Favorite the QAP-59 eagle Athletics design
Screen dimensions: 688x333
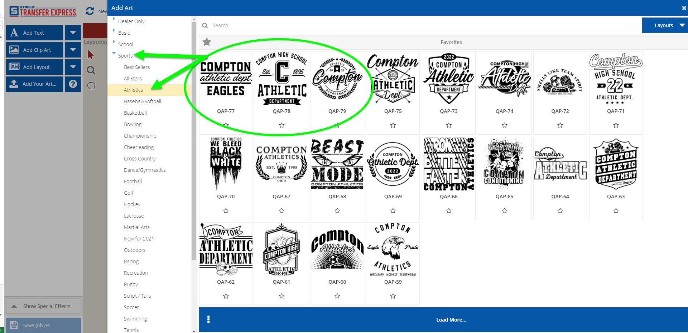click(x=393, y=296)
